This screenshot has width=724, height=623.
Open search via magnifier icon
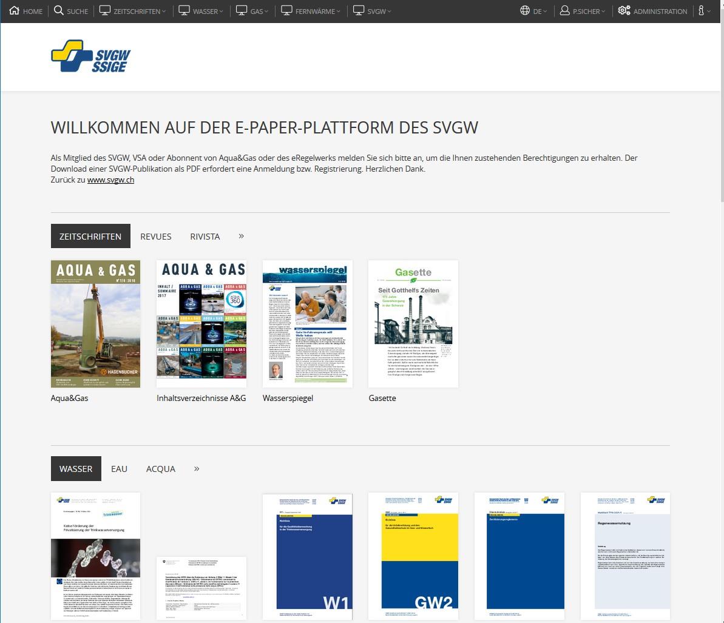click(59, 11)
